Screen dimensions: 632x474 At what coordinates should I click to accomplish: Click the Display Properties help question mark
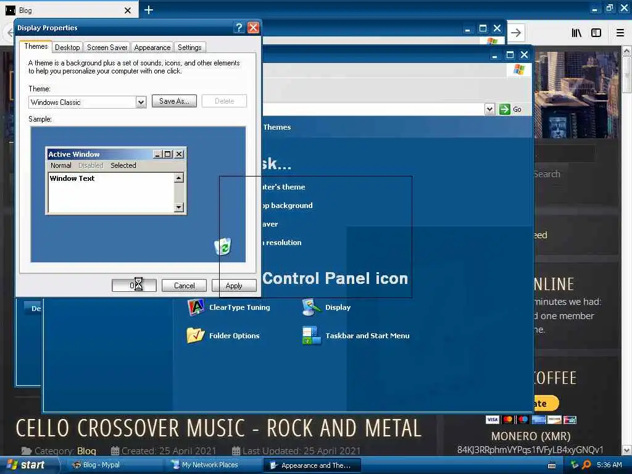239,27
